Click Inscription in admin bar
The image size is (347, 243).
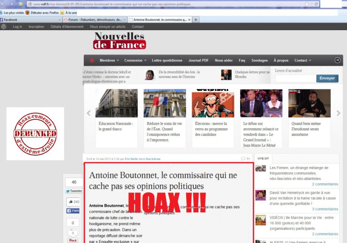click(36, 27)
